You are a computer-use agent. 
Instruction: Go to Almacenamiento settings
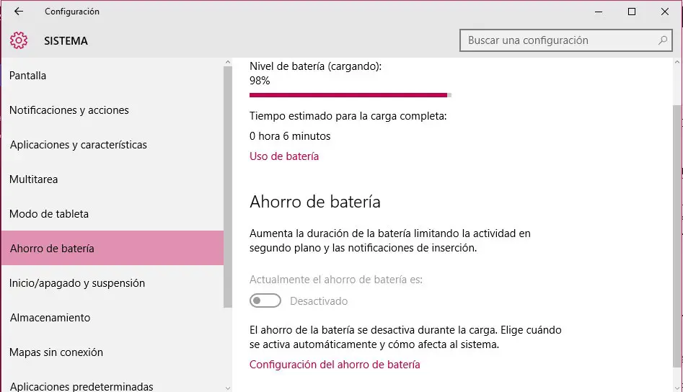click(x=50, y=318)
